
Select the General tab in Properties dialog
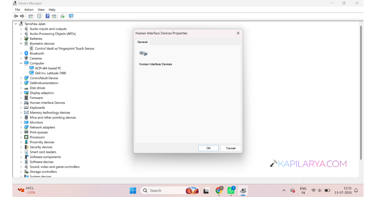[x=142, y=42]
